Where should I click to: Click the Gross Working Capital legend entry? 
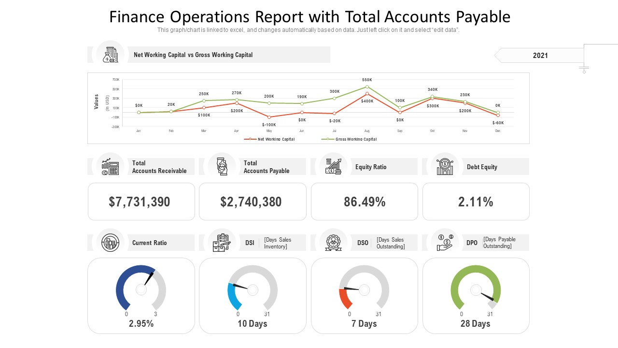click(x=349, y=139)
